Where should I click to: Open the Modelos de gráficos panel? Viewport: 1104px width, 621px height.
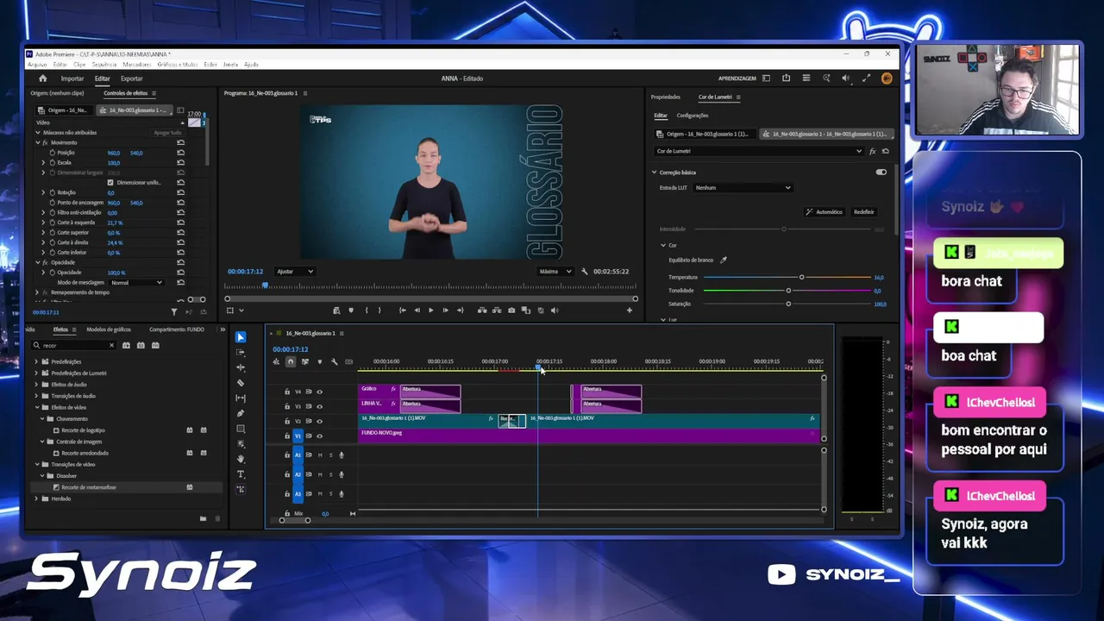pos(109,329)
